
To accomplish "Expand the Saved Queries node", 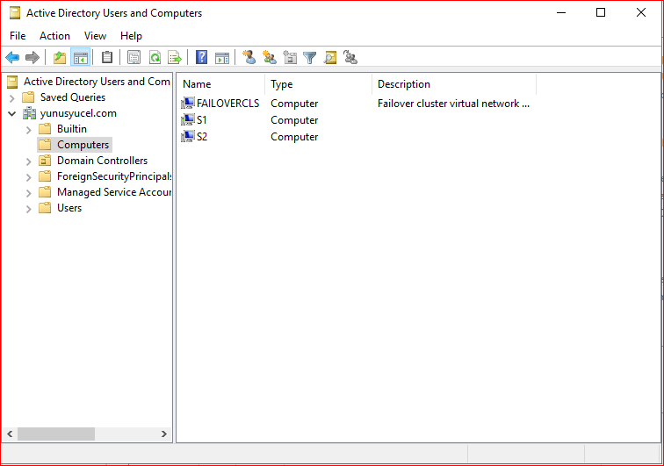I will (x=12, y=97).
